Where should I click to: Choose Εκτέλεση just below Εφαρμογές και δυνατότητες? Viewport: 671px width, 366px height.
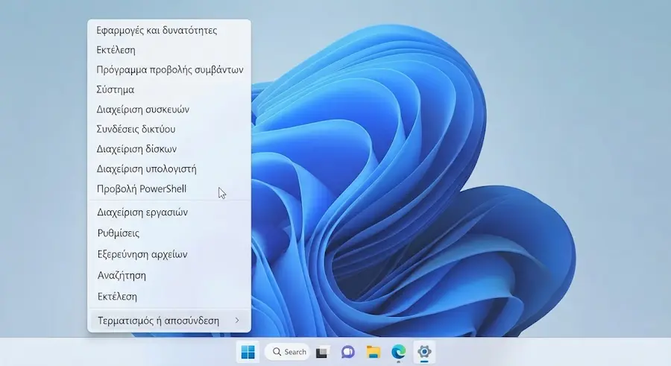click(169, 50)
